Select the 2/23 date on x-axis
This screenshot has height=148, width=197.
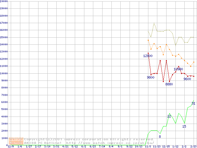[x=193, y=147]
